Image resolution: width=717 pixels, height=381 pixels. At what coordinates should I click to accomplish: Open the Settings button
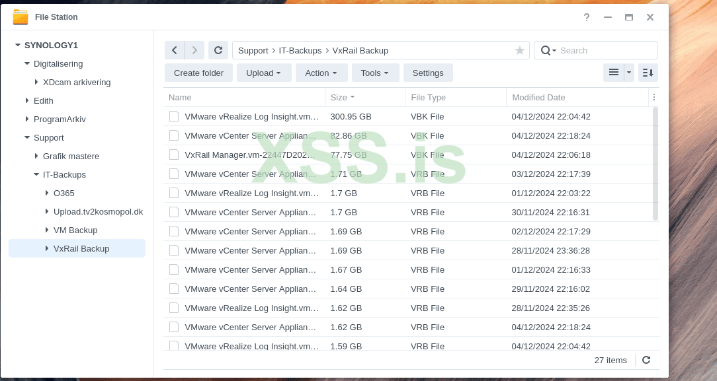click(428, 73)
